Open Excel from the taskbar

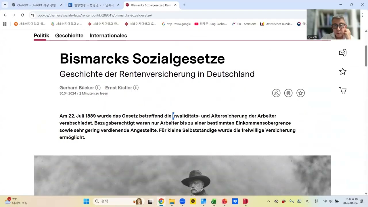[214, 201]
